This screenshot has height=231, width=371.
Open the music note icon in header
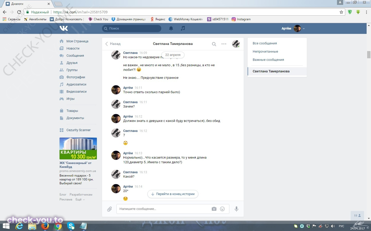(x=183, y=28)
